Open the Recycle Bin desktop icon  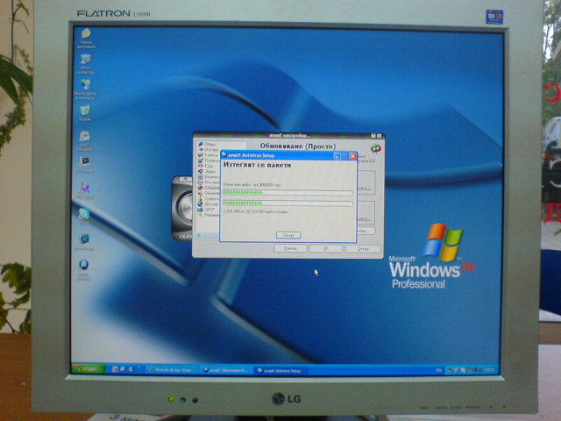coord(84,112)
